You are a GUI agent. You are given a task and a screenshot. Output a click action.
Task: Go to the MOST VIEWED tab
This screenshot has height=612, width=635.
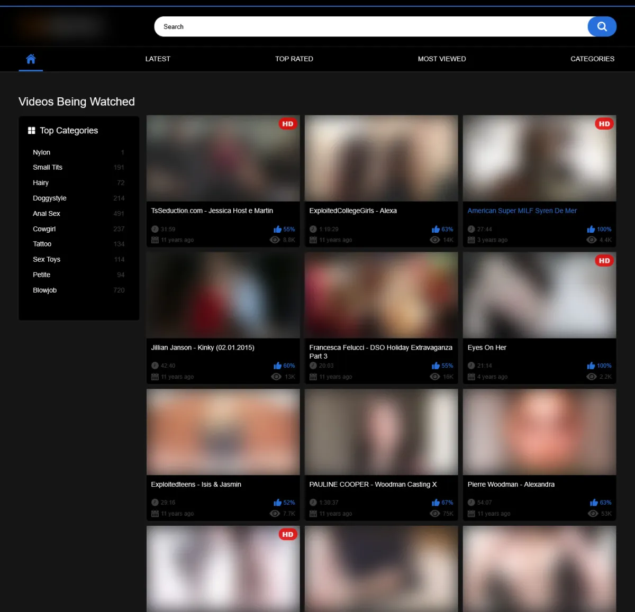pos(441,59)
